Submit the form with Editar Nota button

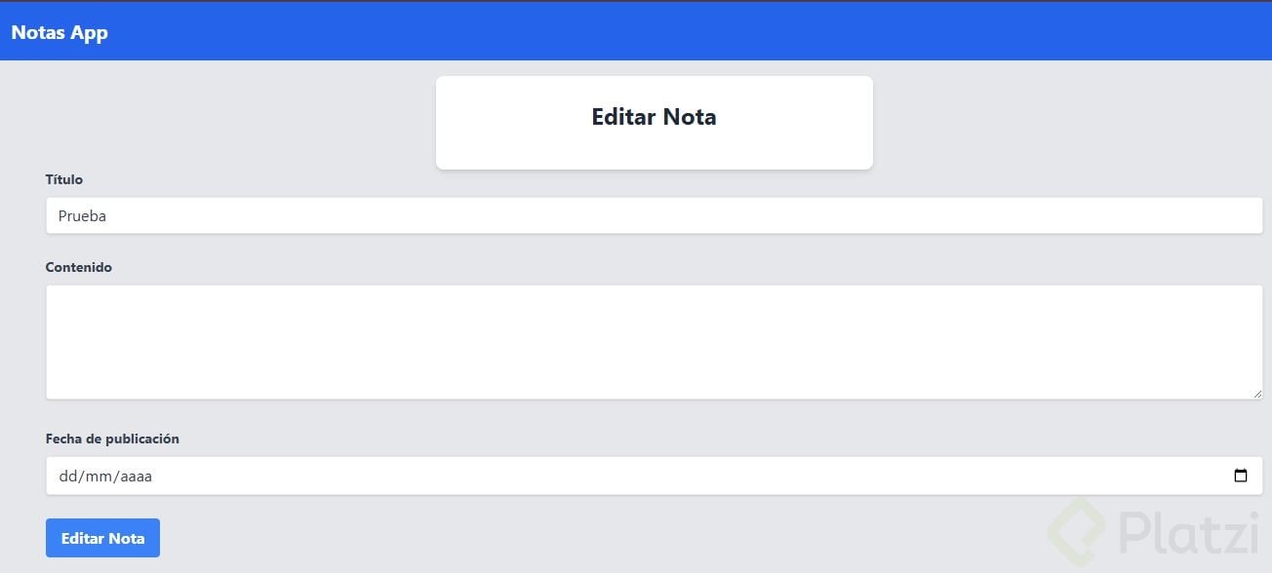point(102,538)
